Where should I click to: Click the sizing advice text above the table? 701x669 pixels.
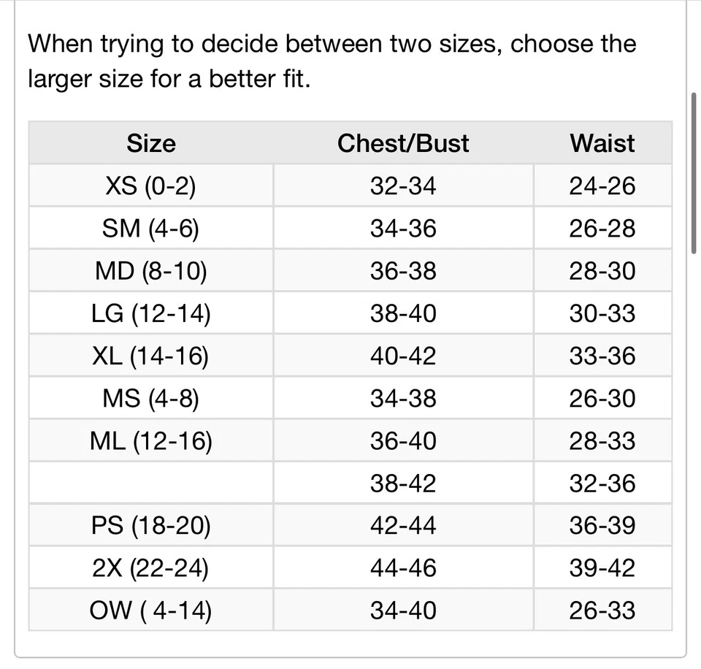click(x=332, y=61)
